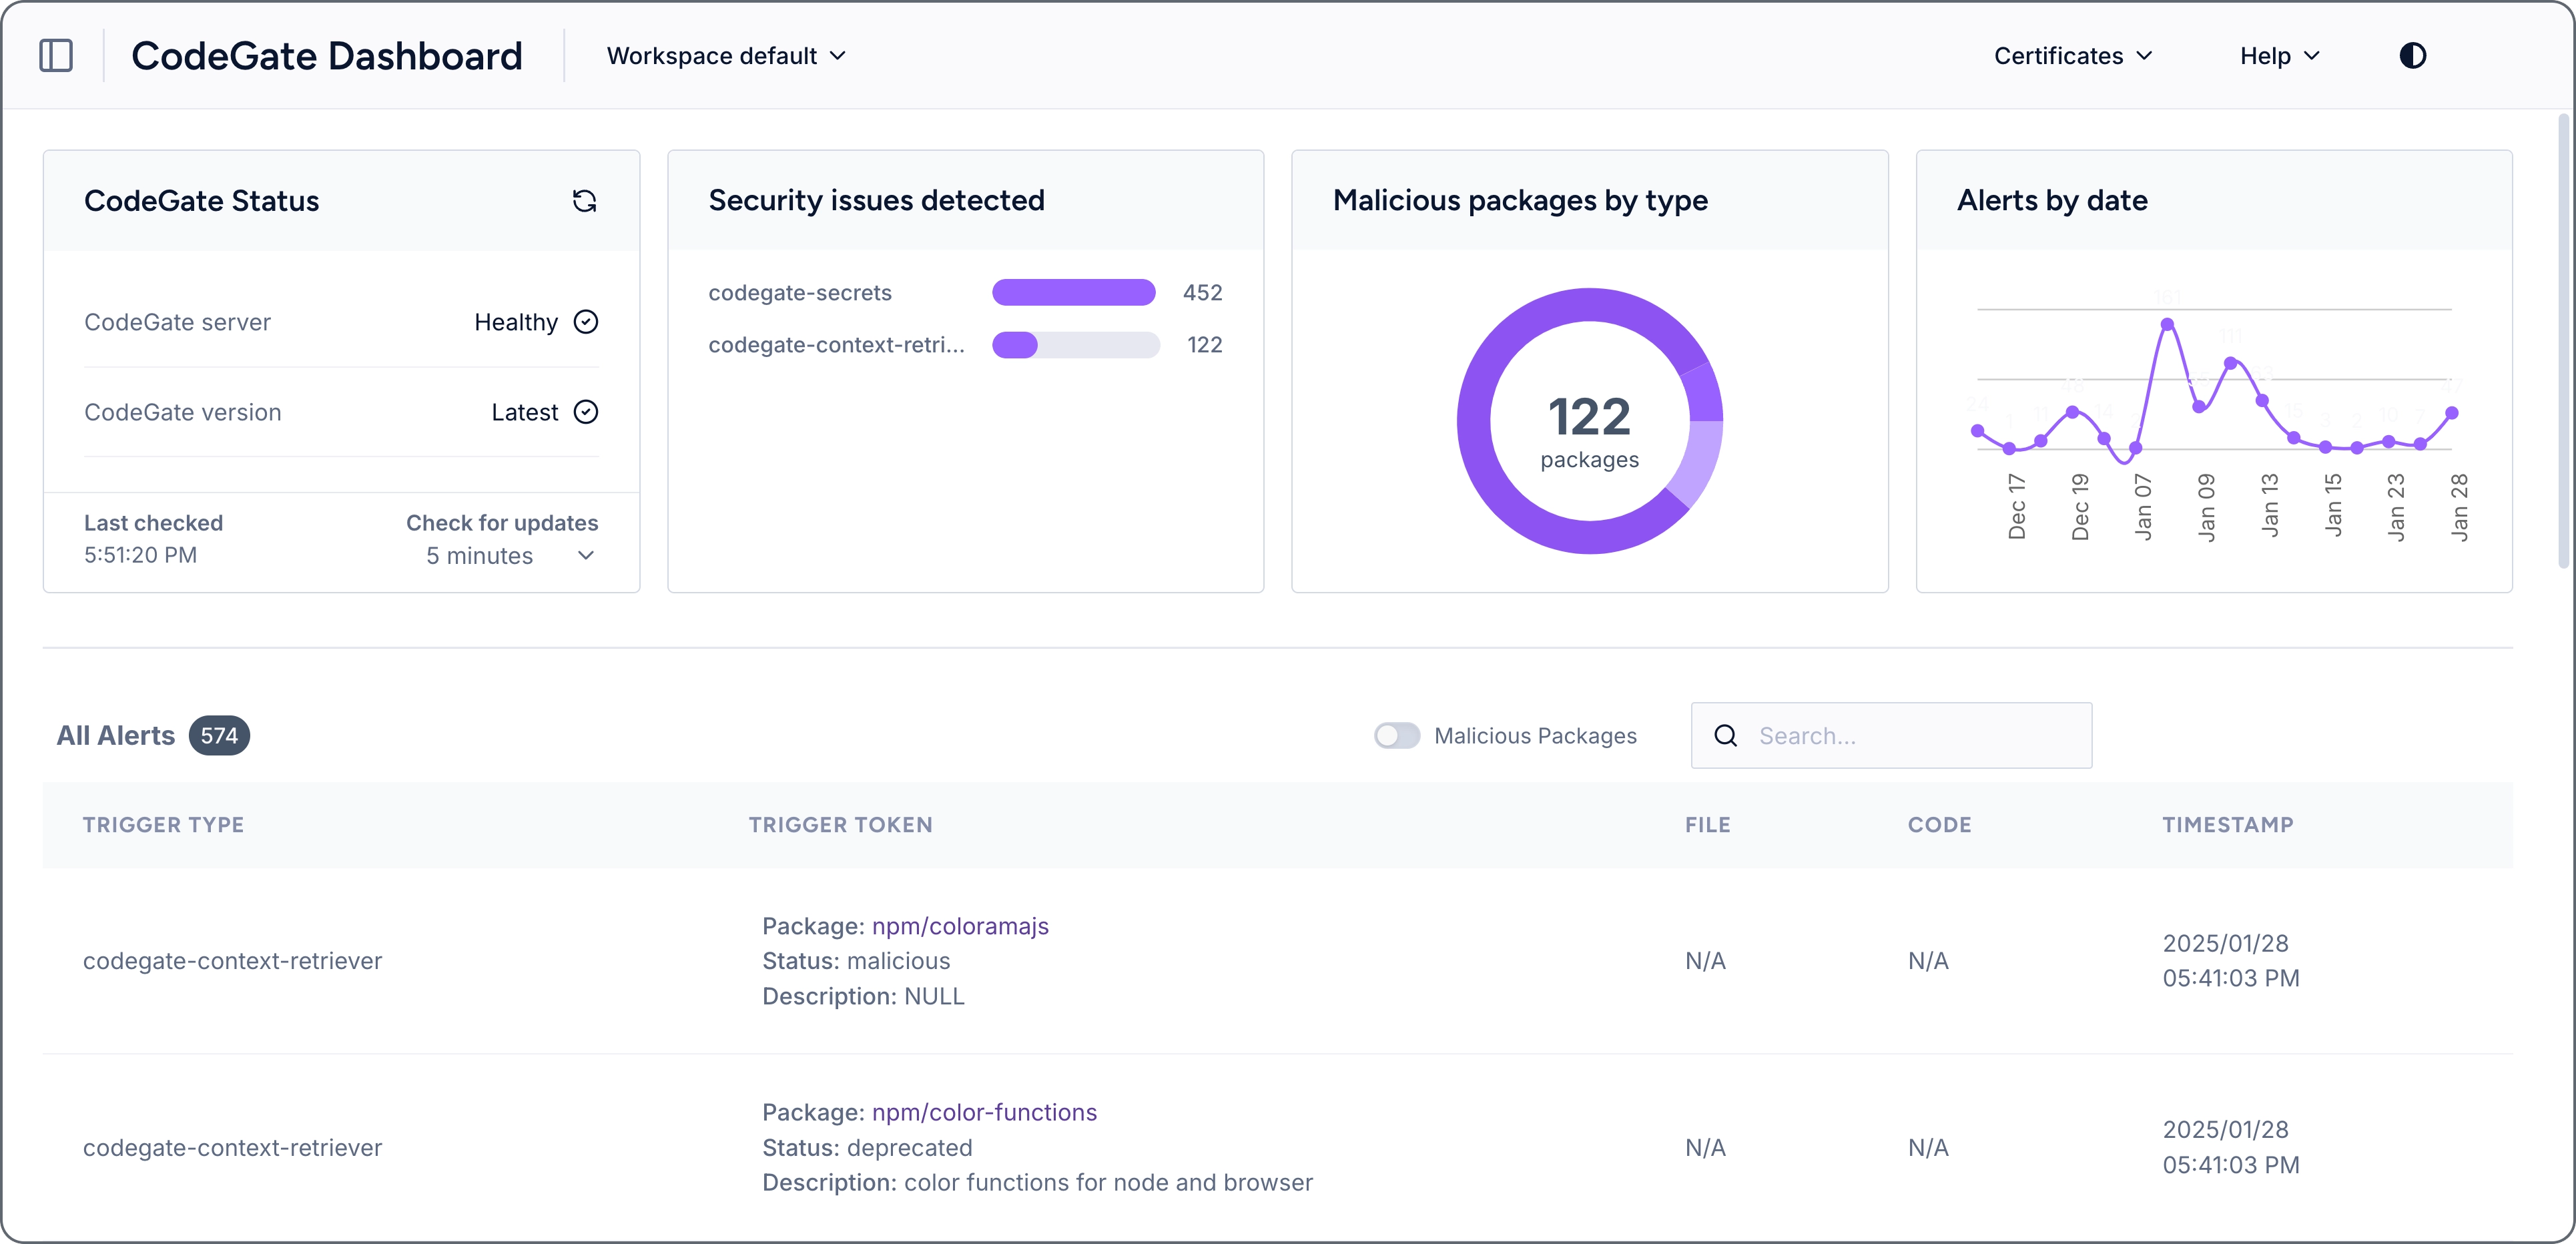Click the CodeGate Dashboard title
The image size is (2576, 1244).
click(x=327, y=56)
